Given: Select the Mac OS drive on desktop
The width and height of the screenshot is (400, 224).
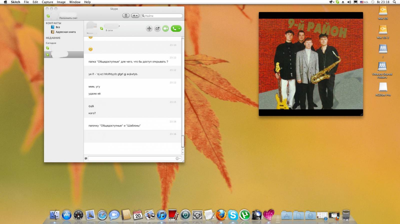Looking at the screenshot, I should 383,13.
